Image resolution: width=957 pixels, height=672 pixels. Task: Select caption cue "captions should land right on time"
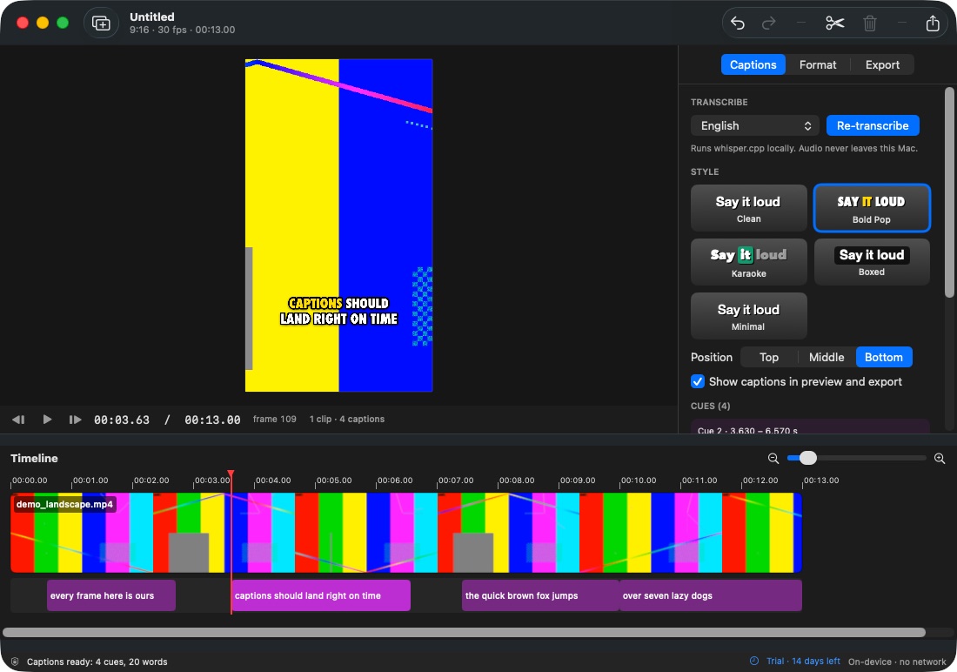pyautogui.click(x=320, y=595)
